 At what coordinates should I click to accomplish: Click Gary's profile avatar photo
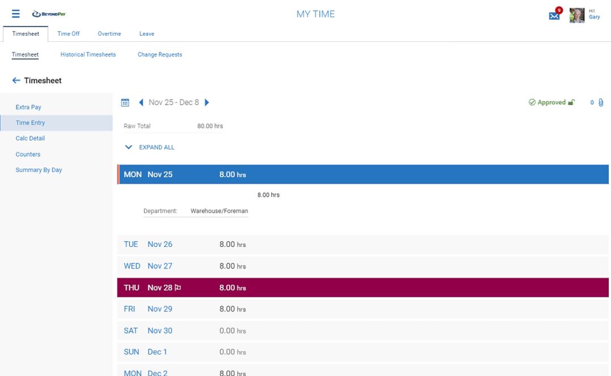coord(577,15)
